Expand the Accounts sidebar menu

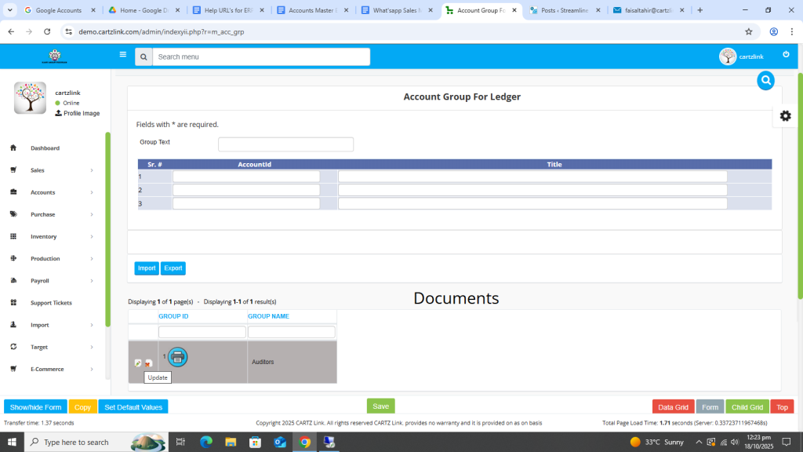coord(52,192)
